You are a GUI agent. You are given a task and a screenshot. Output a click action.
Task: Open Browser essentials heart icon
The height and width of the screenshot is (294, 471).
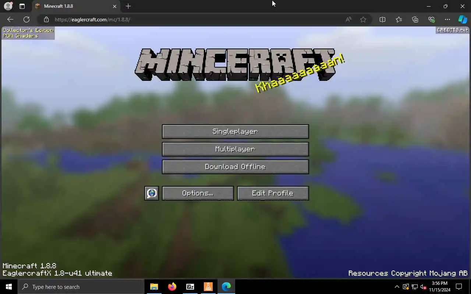point(431,19)
